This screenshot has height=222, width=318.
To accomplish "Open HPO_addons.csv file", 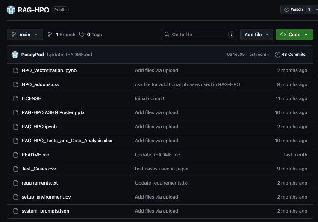I will pos(41,84).
